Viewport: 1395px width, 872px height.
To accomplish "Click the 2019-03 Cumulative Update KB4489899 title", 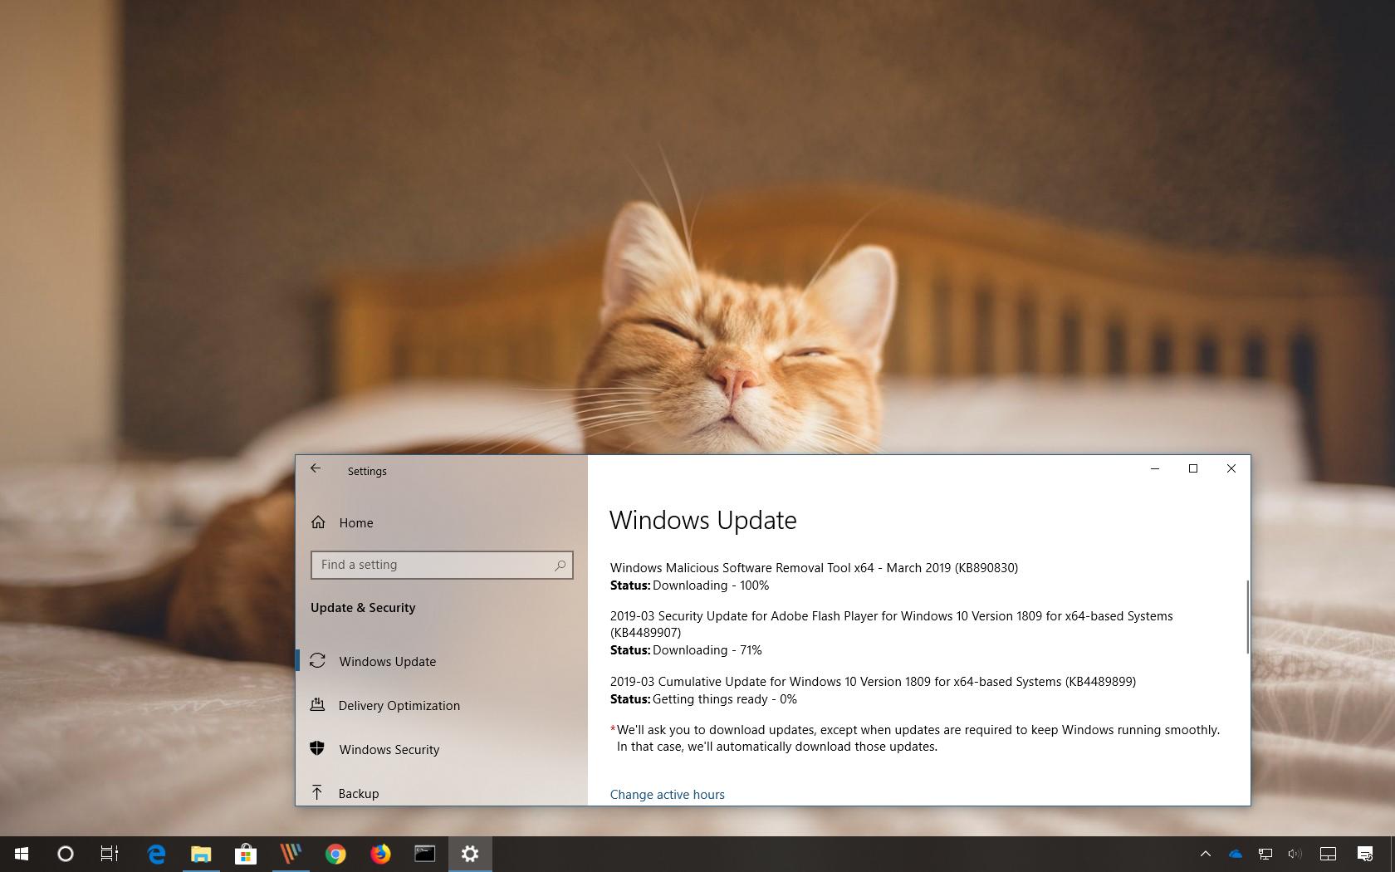I will pos(873,682).
